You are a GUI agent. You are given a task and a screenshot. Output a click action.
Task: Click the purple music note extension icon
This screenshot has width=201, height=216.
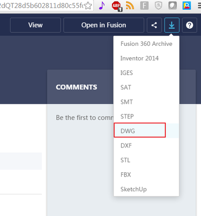[102, 5]
